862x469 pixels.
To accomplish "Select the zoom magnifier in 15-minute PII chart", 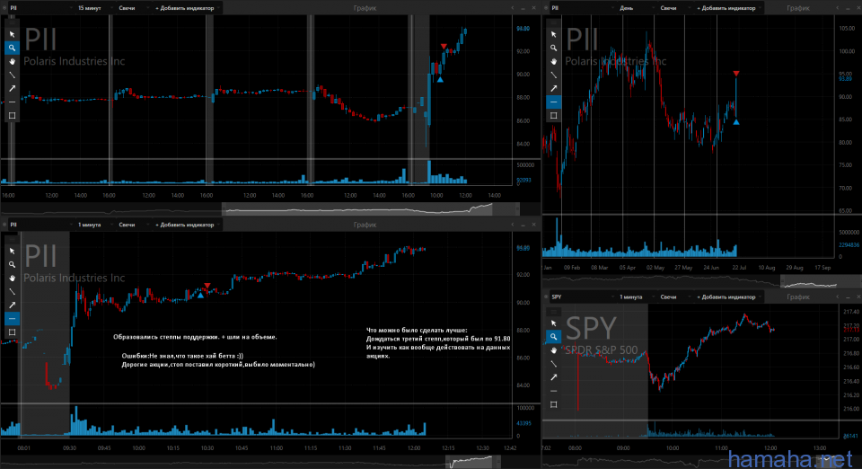I will pyautogui.click(x=12, y=48).
